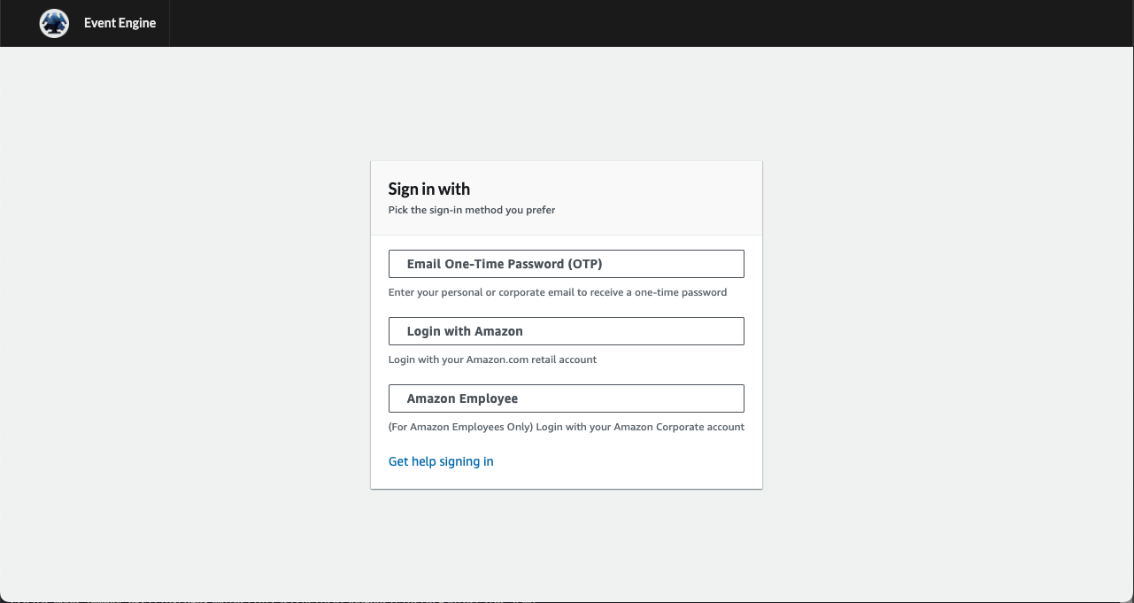Click the "(For Amazon Employees Only)" note
Image resolution: width=1134 pixels, height=603 pixels.
coord(444,427)
